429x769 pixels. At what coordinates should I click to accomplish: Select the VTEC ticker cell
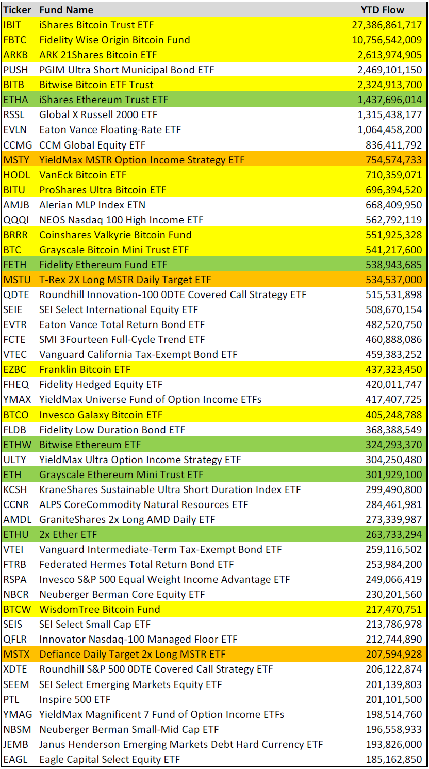pyautogui.click(x=14, y=354)
